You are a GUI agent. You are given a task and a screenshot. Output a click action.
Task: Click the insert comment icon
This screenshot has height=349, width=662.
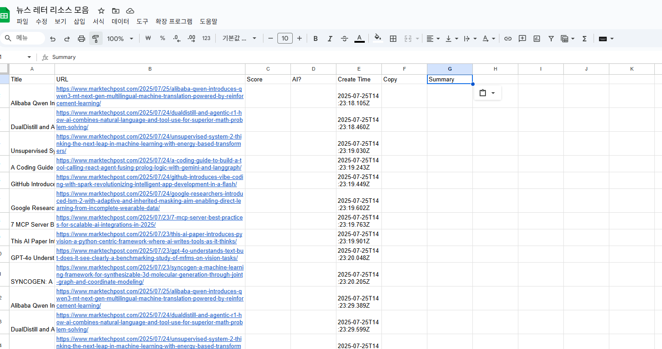coord(522,39)
